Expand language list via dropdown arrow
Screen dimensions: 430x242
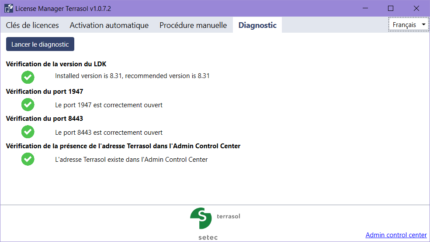tap(423, 25)
